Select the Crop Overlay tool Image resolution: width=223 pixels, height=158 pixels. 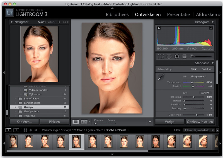coord(161,56)
